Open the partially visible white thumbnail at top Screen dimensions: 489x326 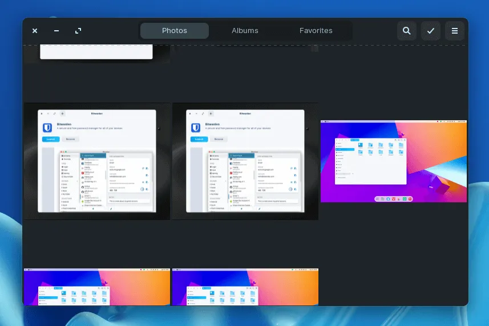click(96, 52)
